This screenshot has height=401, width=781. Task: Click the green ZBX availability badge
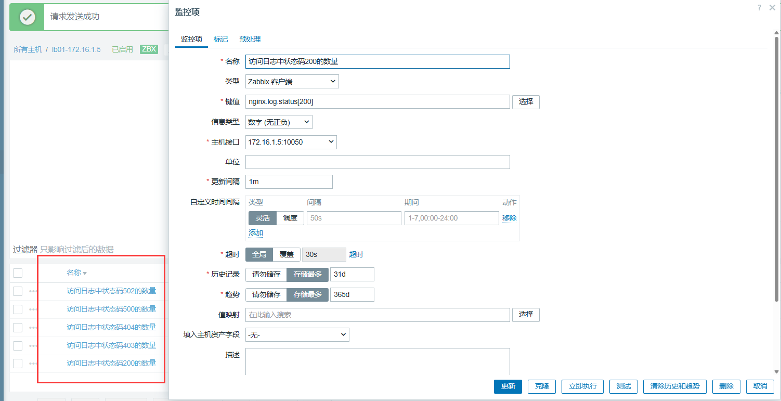click(149, 49)
